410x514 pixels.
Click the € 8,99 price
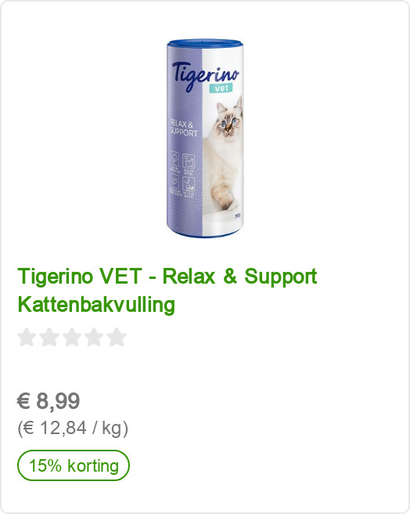point(49,400)
